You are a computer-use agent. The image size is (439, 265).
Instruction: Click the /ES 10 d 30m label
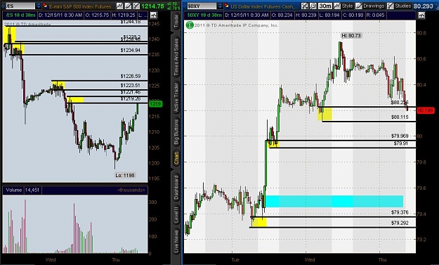[x=20, y=15]
